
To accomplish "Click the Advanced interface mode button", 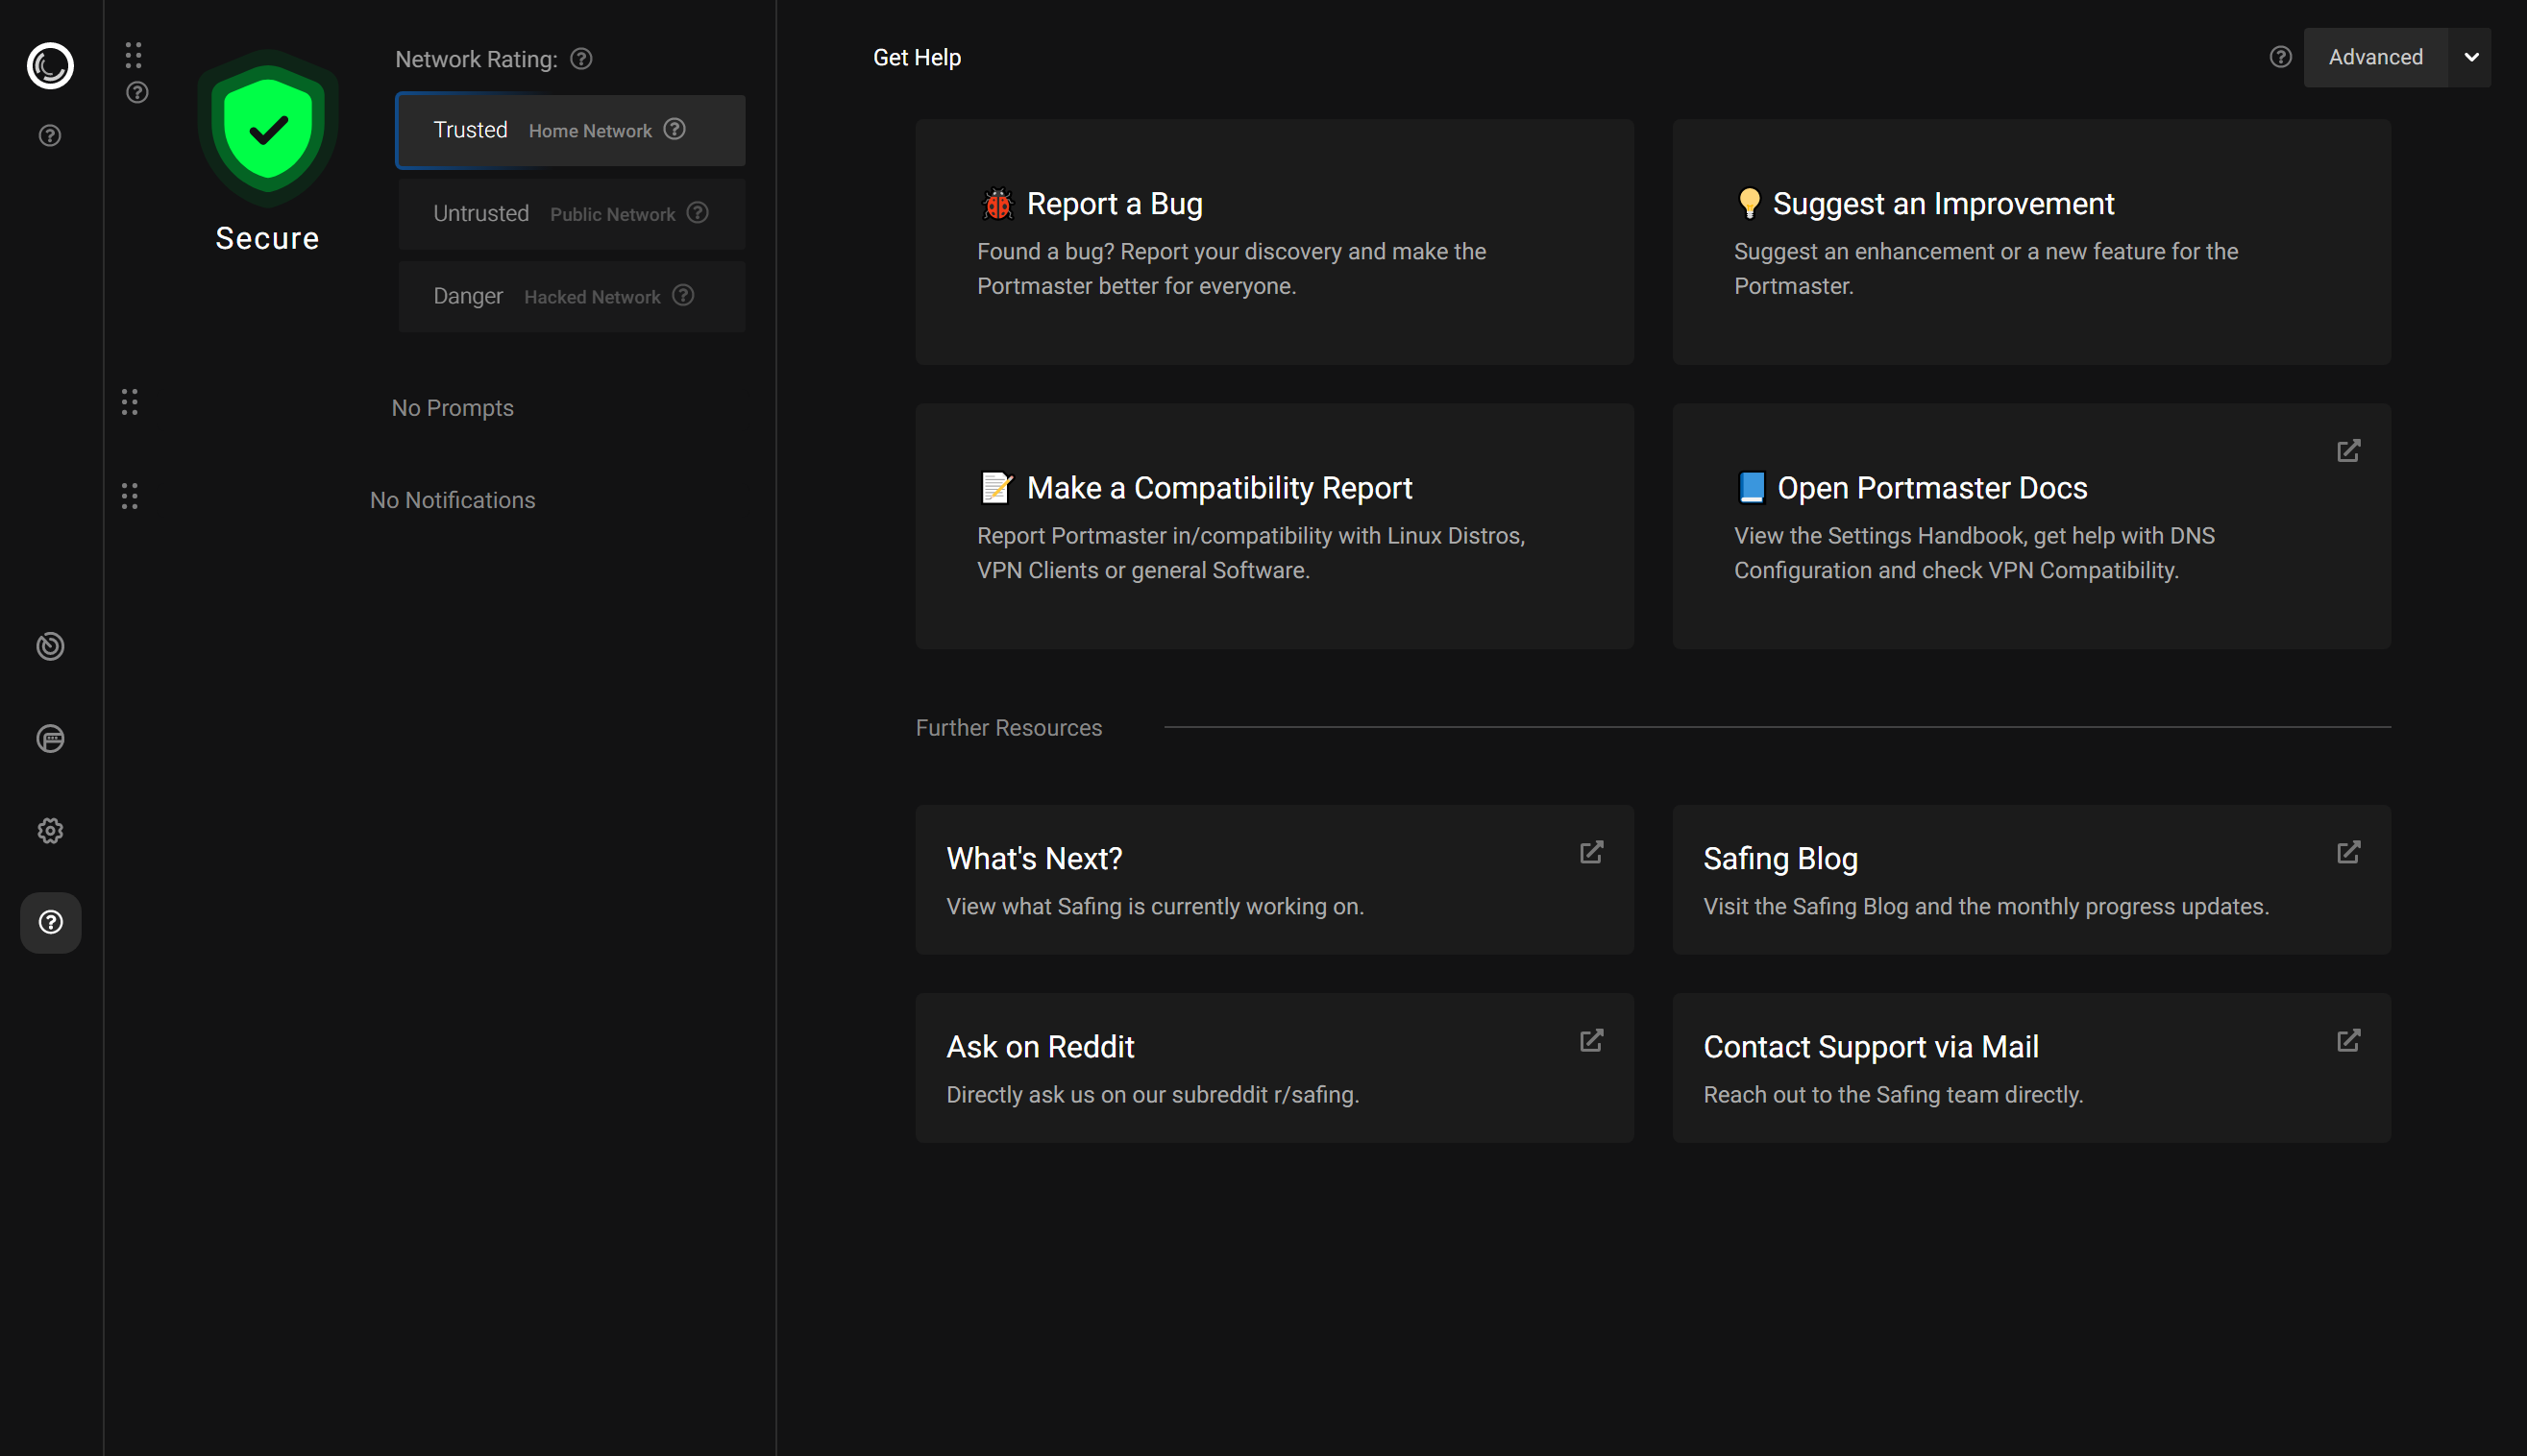I will pos(2375,57).
